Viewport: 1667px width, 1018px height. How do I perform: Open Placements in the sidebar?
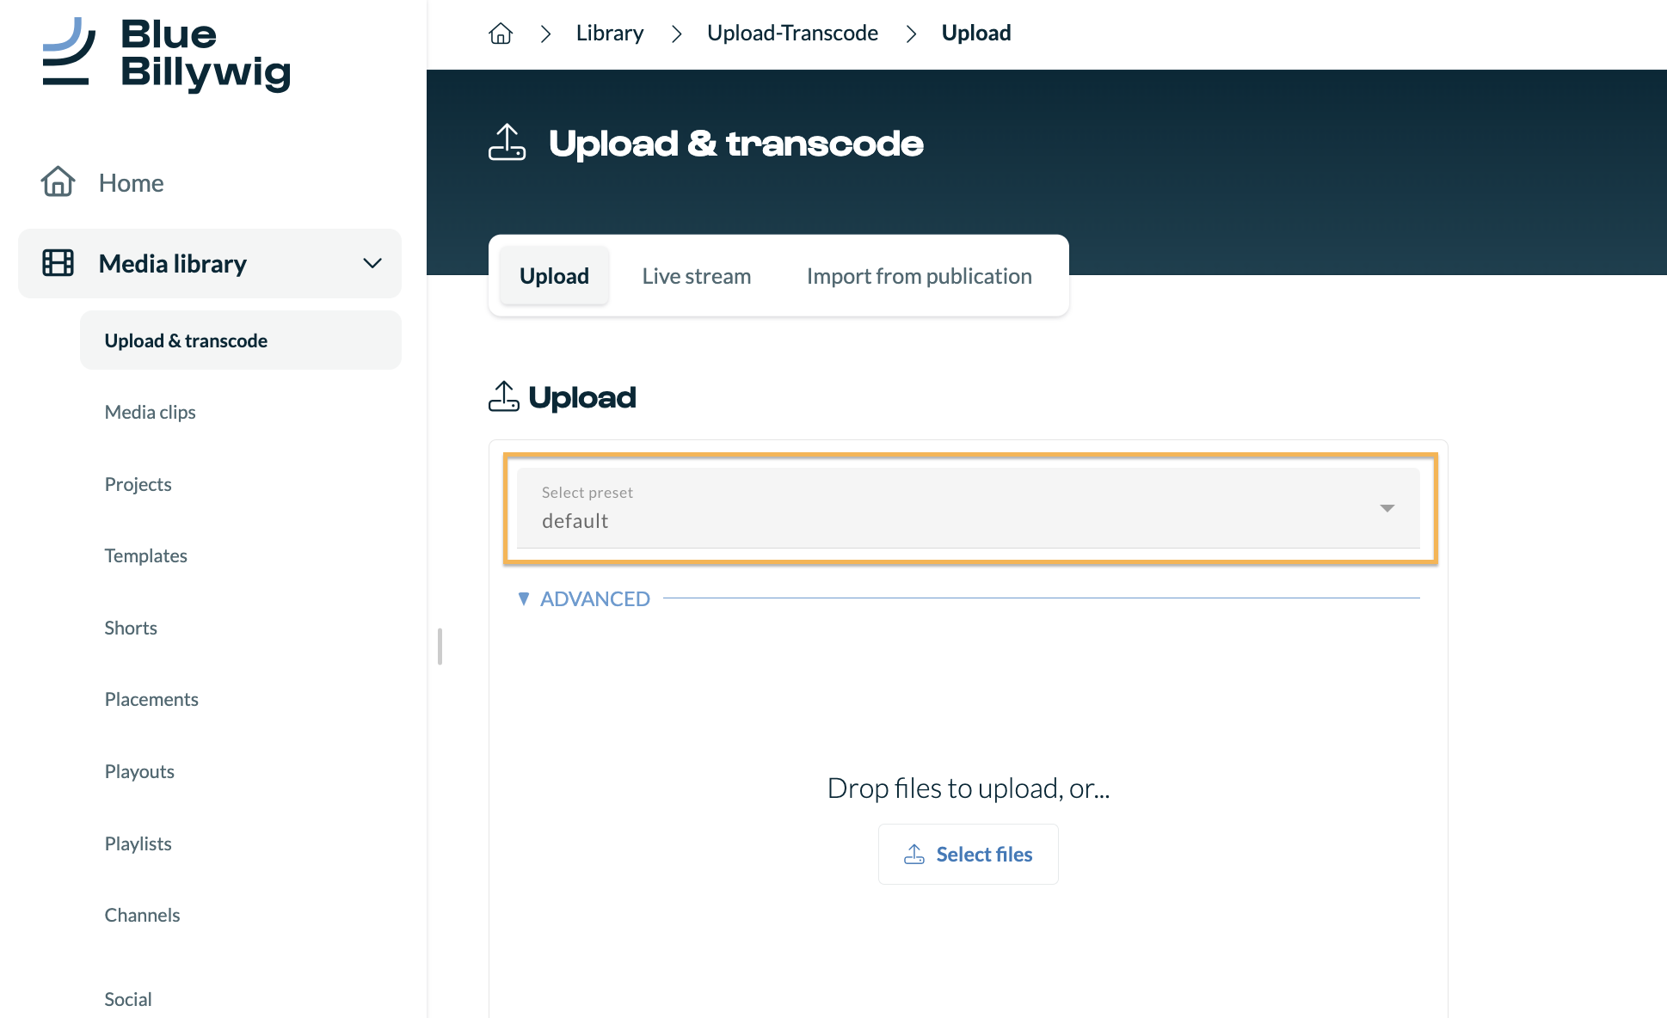151,699
